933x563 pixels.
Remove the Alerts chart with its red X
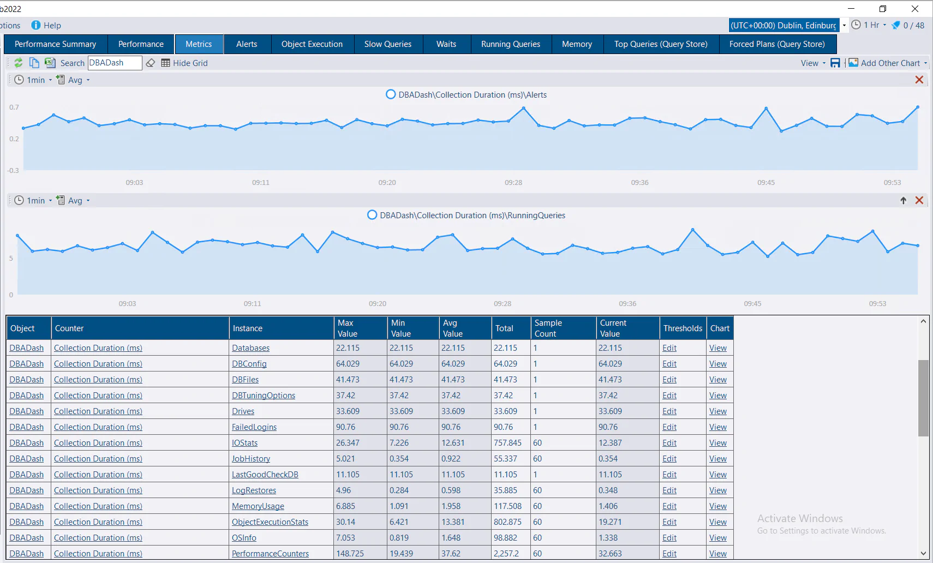(919, 80)
